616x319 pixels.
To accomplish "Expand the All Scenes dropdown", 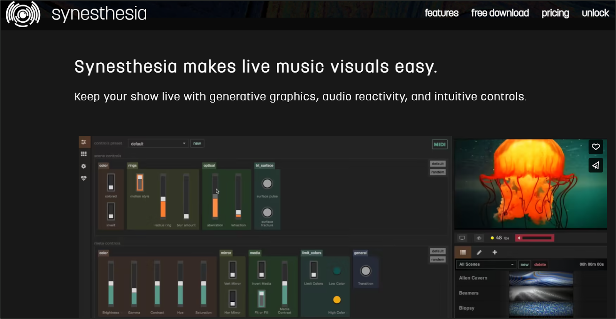I will [486, 264].
